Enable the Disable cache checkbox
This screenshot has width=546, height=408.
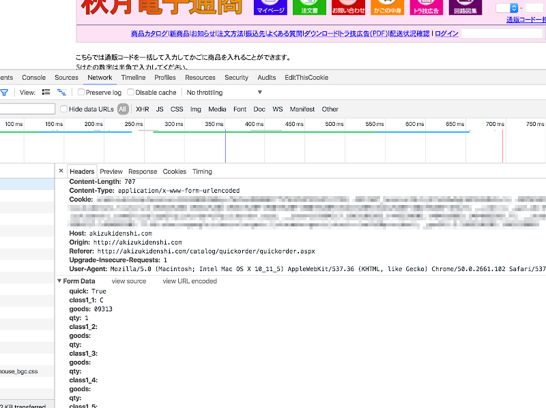tap(130, 92)
